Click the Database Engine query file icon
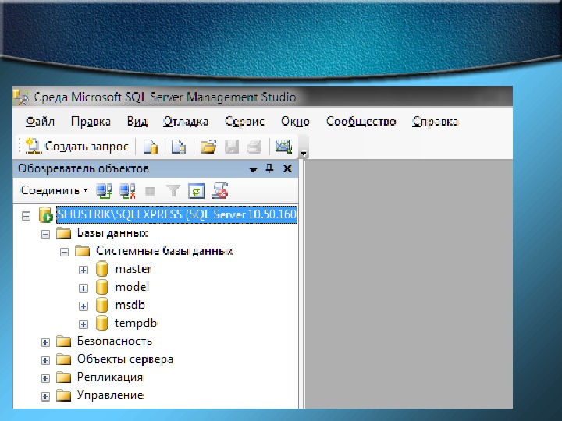The width and height of the screenshot is (562, 421). click(150, 147)
